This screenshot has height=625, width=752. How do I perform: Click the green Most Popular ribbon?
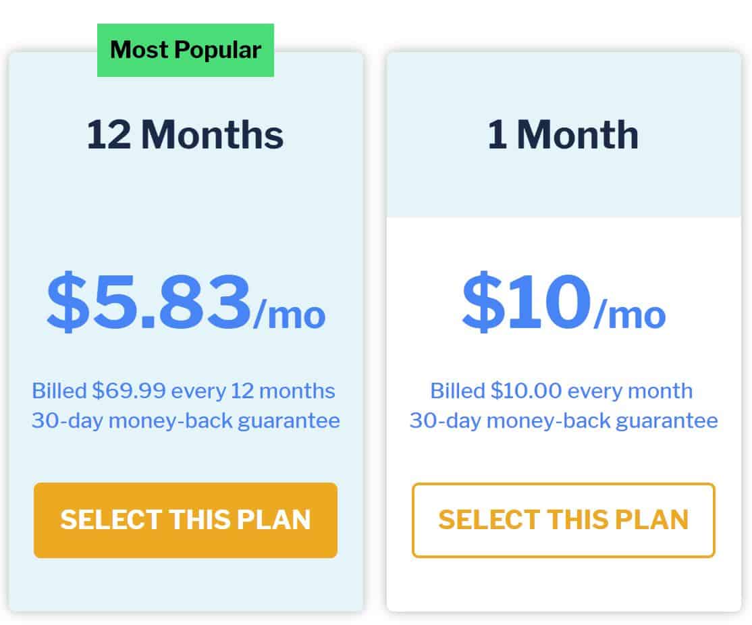tap(185, 49)
